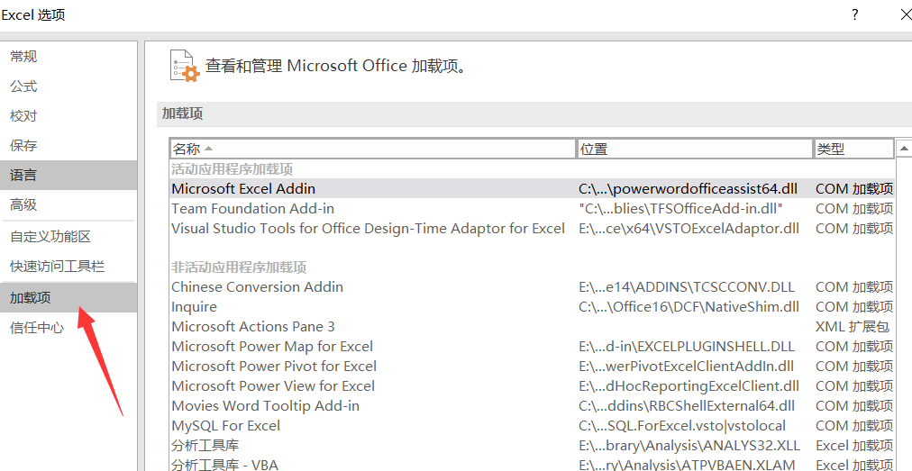Click the RBCShellExternal64.dll location cell

687,405
